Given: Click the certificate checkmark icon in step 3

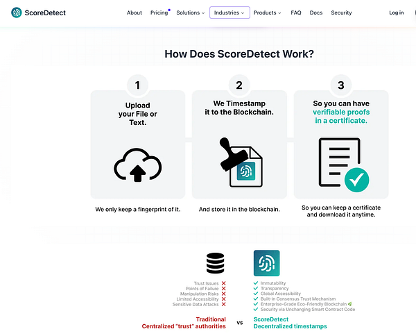Looking at the screenshot, I should [x=344, y=165].
